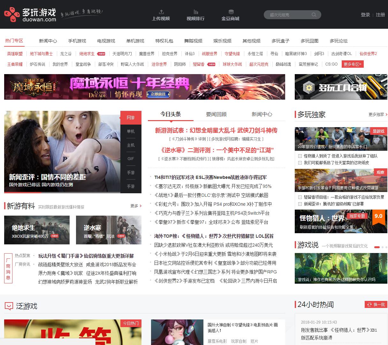Click the 换一批 refresh button
Image resolution: width=388 pixels, height=345 pixels.
(376, 304)
